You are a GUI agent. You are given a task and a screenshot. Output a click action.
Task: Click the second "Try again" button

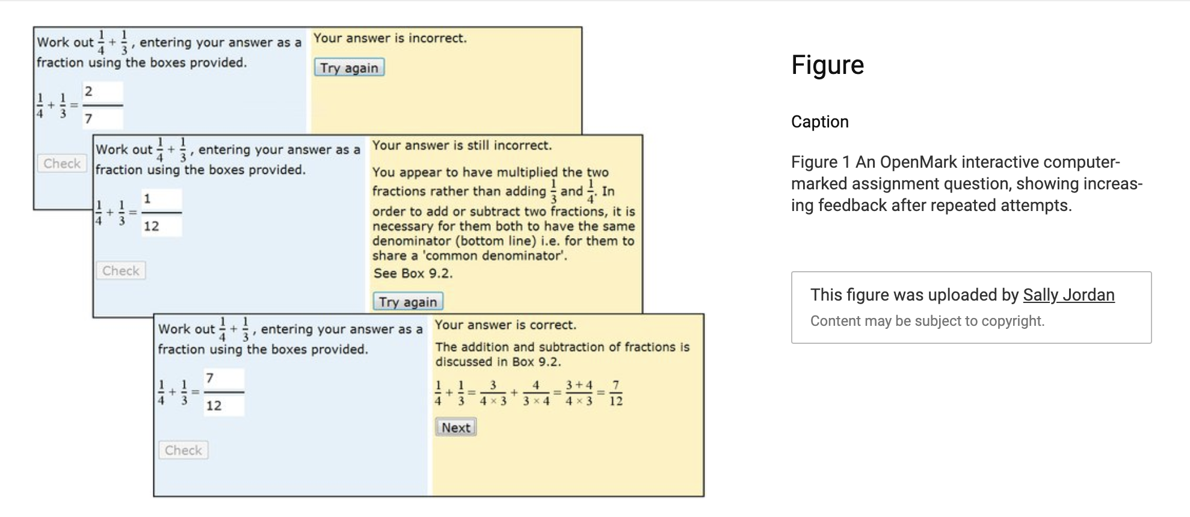[x=408, y=302]
